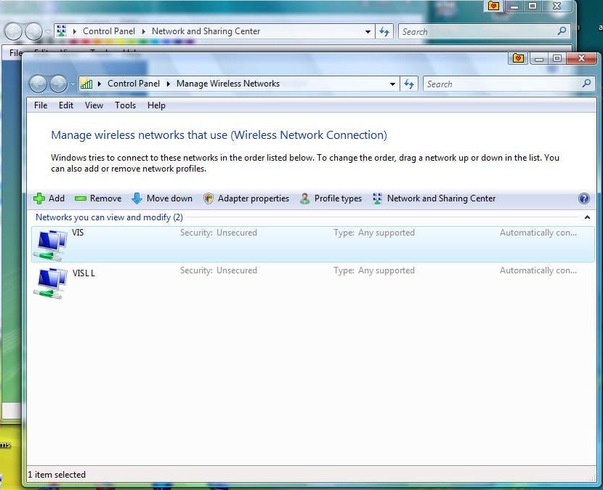Click Manage Wireless Networks breadcrumb
The image size is (603, 490).
[x=228, y=84]
